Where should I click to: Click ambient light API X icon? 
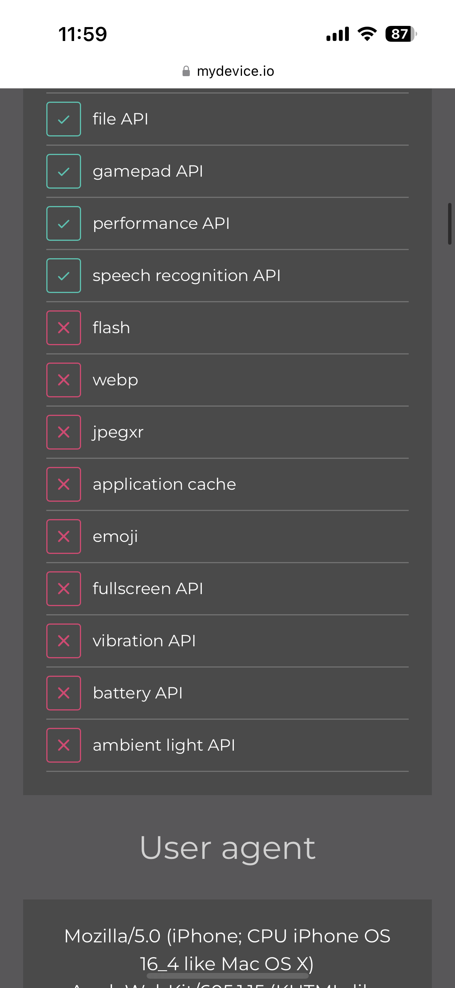pyautogui.click(x=64, y=745)
